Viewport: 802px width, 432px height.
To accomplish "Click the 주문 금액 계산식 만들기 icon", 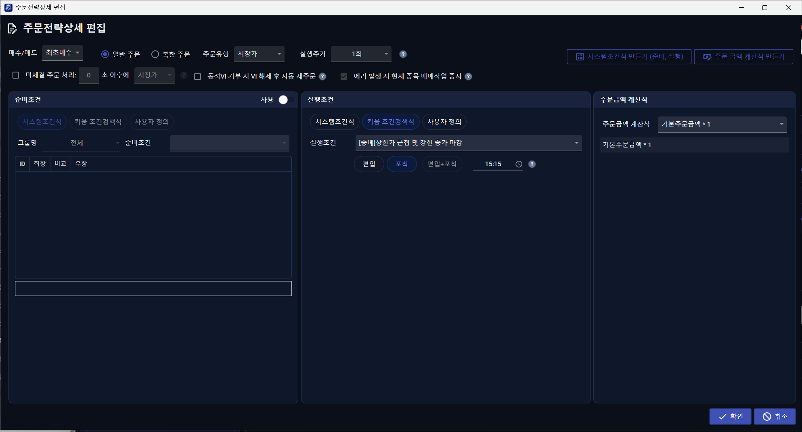I will click(x=707, y=57).
